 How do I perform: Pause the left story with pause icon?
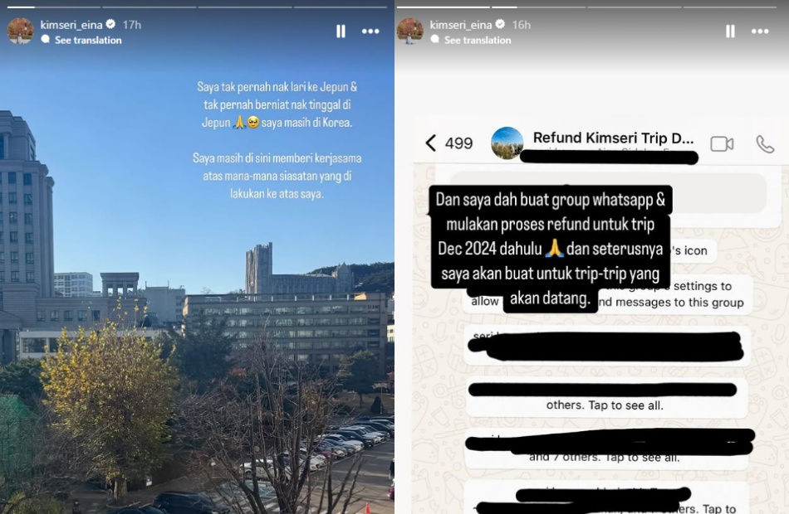tap(341, 32)
